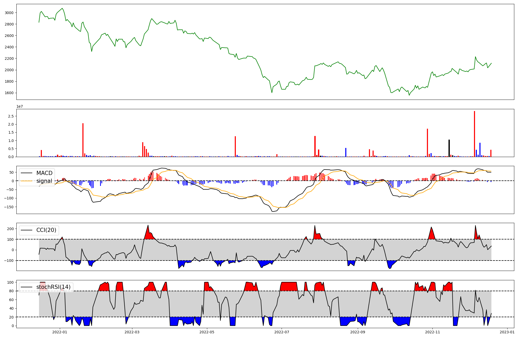Viewport: 520px width, 338px height.
Task: Click the stochRSI(14) legend label
Action: 53,287
